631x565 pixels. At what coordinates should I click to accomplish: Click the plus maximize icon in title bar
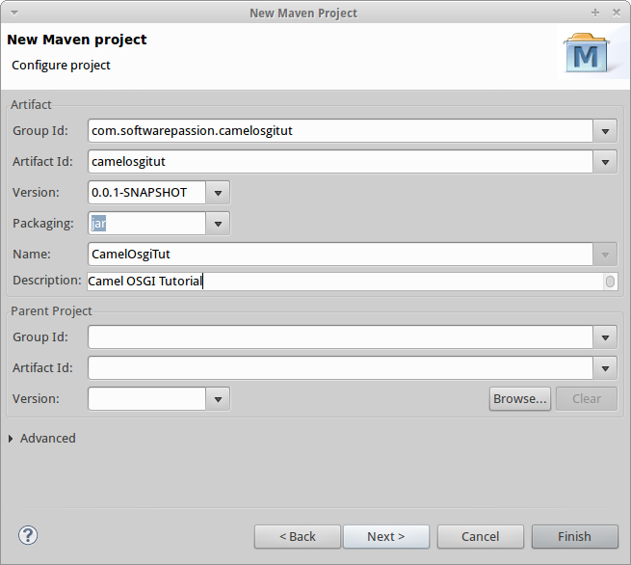(595, 13)
